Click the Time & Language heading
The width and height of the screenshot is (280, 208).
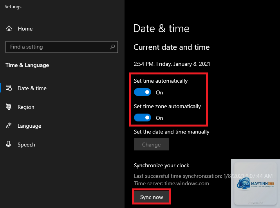pos(27,65)
